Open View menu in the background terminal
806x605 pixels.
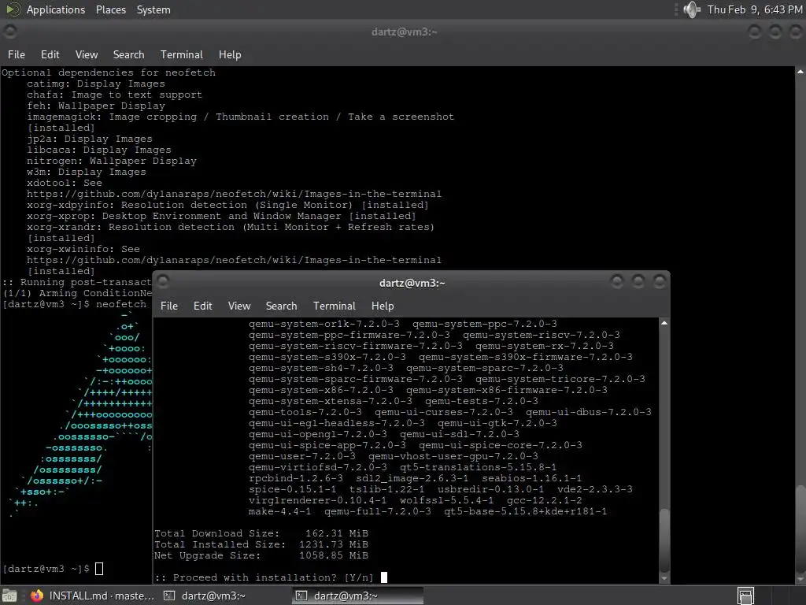click(87, 54)
